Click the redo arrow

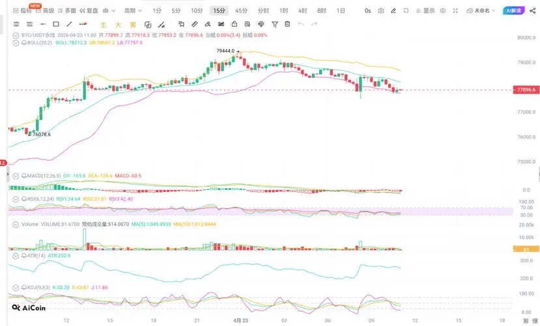point(314,24)
